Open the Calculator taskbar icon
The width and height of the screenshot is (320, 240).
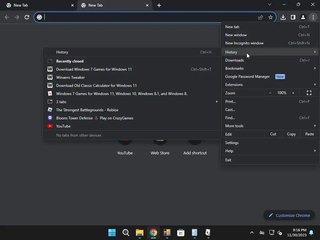click(194, 232)
